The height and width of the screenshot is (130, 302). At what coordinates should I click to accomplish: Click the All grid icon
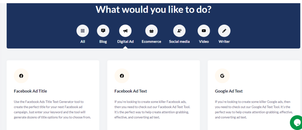[83, 31]
